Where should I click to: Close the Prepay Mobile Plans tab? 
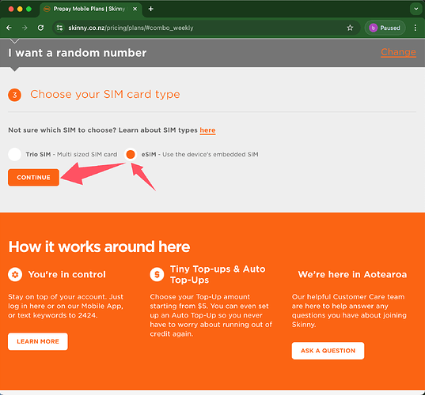tap(135, 9)
